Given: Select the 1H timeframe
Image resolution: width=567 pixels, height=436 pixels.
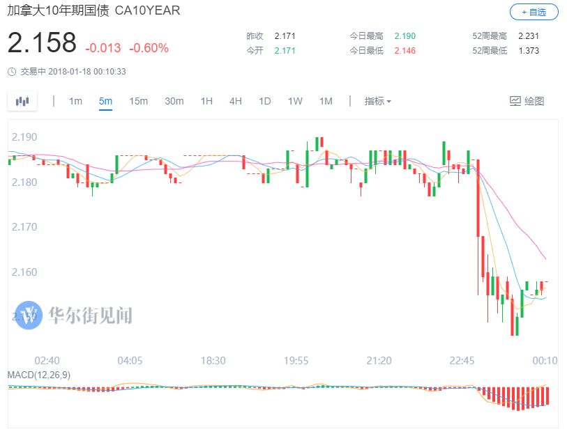Looking at the screenshot, I should [x=206, y=101].
